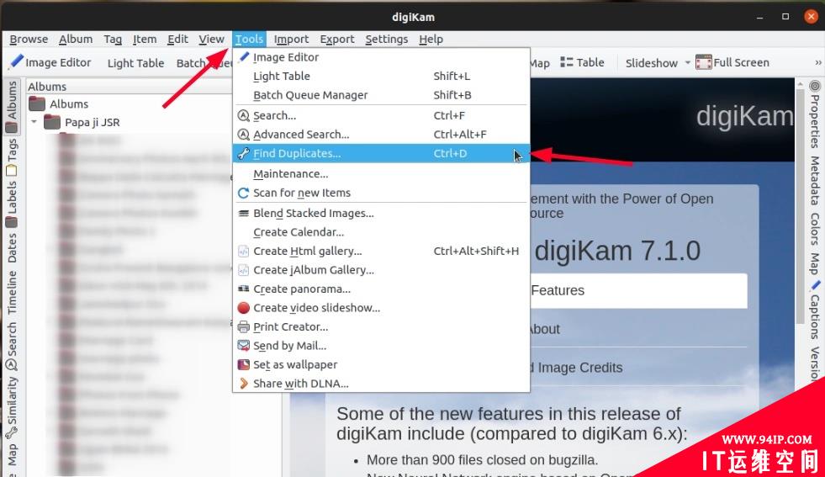Open the Tag menu
This screenshot has height=477, width=825.
113,39
